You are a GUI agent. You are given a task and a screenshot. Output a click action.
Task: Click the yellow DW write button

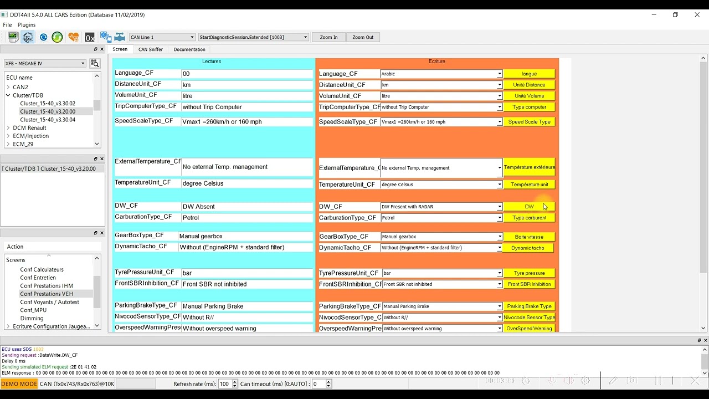[x=529, y=207]
